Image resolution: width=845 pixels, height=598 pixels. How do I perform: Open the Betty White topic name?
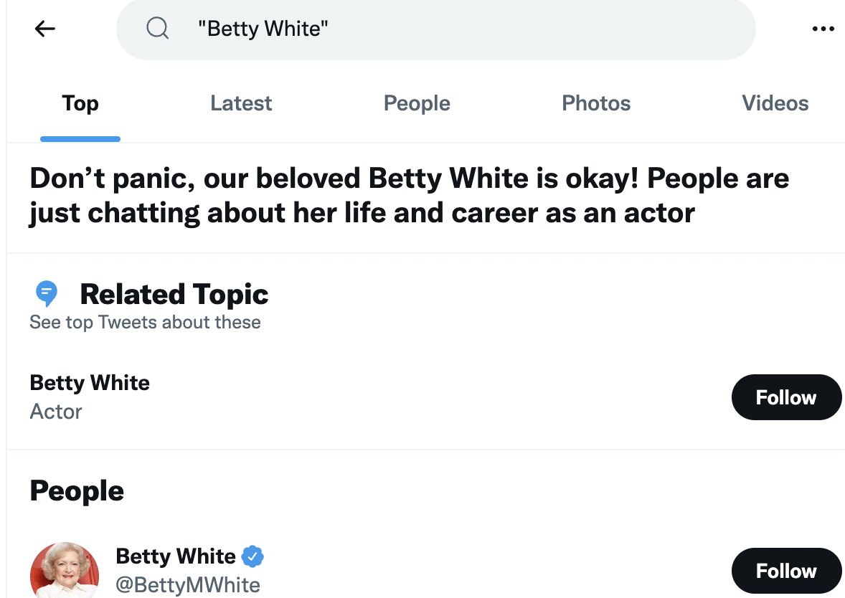tap(90, 383)
